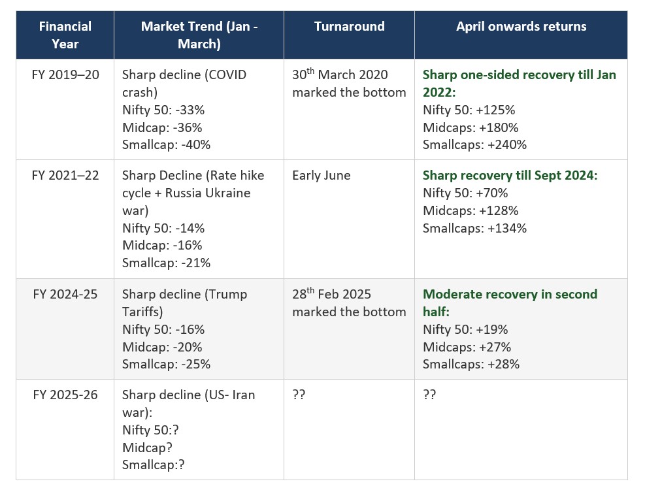Click the ?? in FY 2025-26 Turnaround cell
The height and width of the screenshot is (490, 645).
click(299, 395)
